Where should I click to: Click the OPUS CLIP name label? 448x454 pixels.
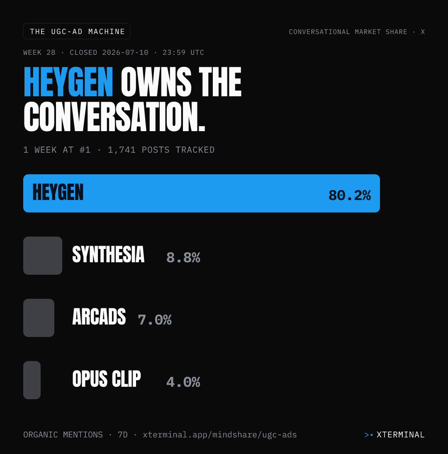click(107, 379)
